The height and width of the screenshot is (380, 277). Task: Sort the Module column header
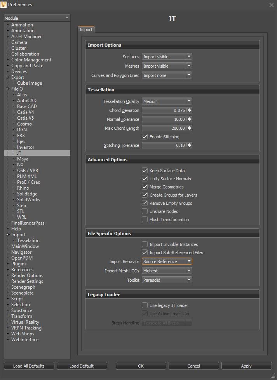click(37, 18)
